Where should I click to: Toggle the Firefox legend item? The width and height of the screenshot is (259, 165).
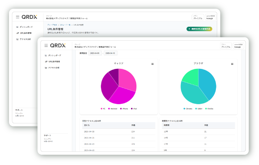(209, 109)
